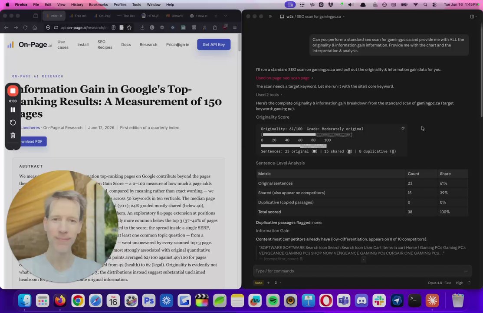The height and width of the screenshot is (313, 483).
Task: Click the tracking protection shield icon
Action: click(x=48, y=27)
